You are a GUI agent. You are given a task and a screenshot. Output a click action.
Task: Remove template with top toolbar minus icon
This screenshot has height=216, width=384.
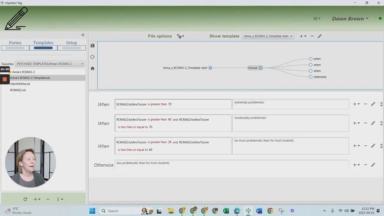pyautogui.click(x=312, y=36)
